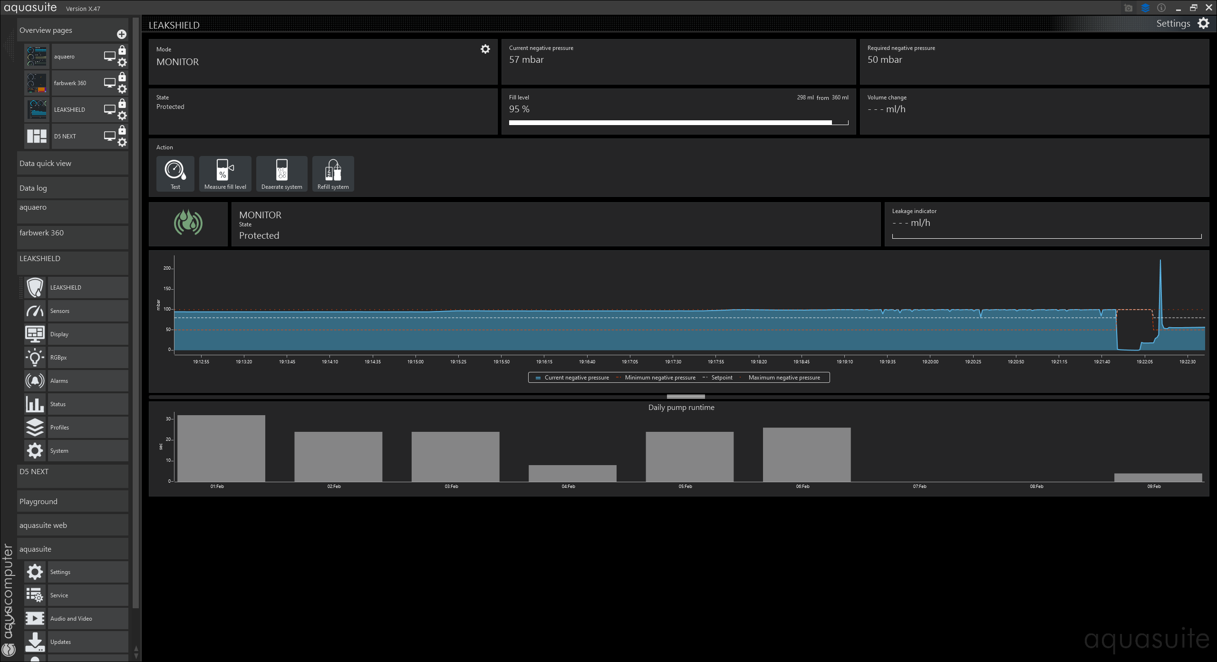The image size is (1217, 662).
Task: Click the Fill level progress bar
Action: [678, 123]
